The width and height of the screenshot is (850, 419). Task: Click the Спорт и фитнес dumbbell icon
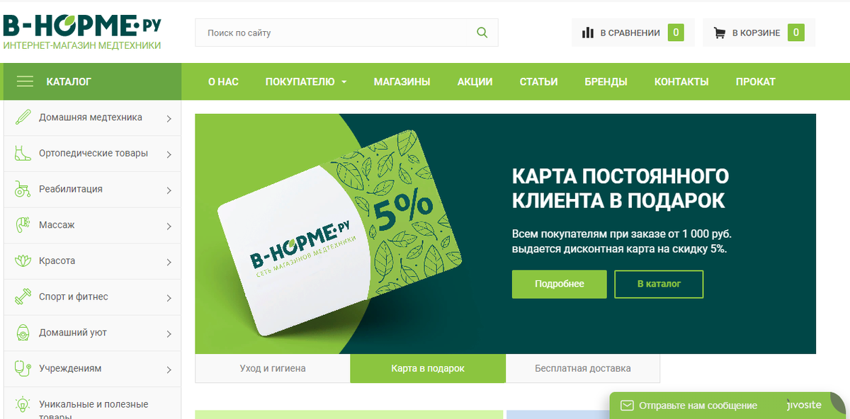(x=22, y=297)
